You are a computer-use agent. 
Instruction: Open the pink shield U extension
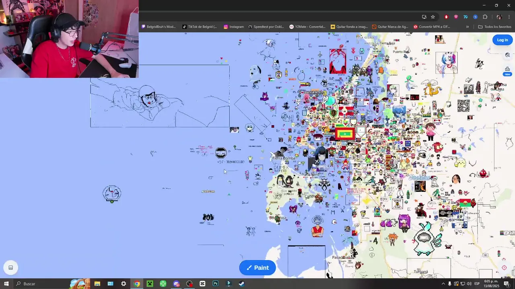point(456,17)
